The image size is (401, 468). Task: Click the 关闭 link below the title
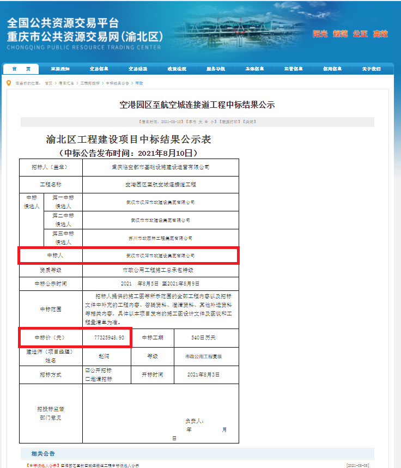click(249, 121)
